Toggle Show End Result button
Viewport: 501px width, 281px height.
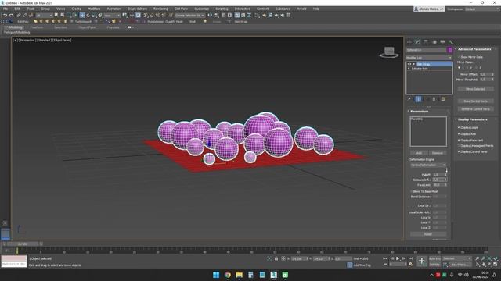click(418, 99)
